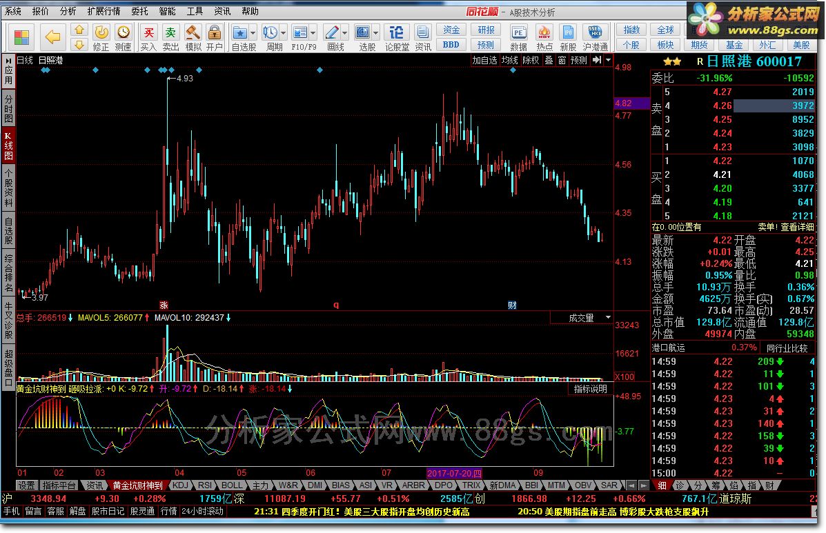
Task: Toggle 均线 moving average display
Action: [x=509, y=61]
